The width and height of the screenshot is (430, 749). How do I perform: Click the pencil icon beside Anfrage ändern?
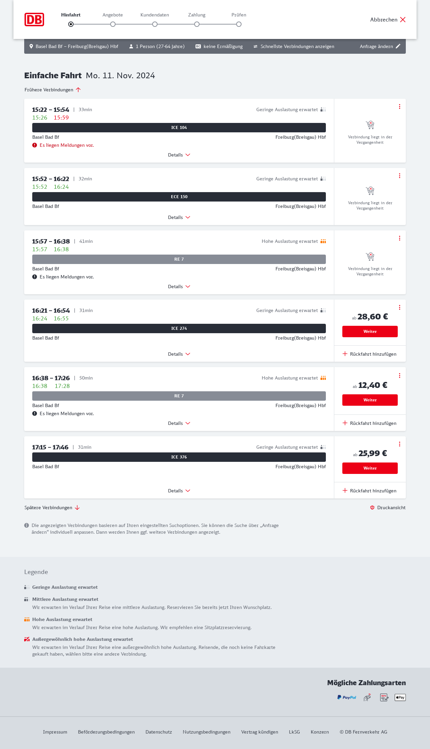point(398,46)
